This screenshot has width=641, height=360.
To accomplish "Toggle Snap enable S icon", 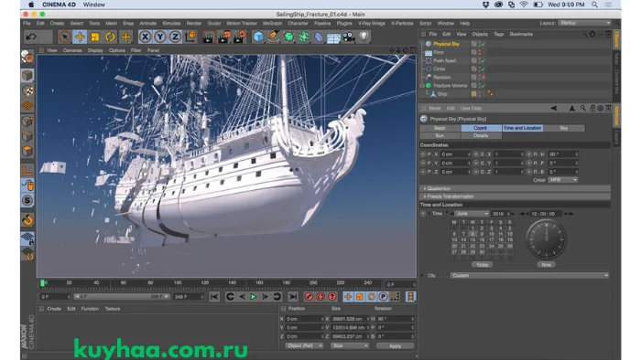I will [x=27, y=200].
